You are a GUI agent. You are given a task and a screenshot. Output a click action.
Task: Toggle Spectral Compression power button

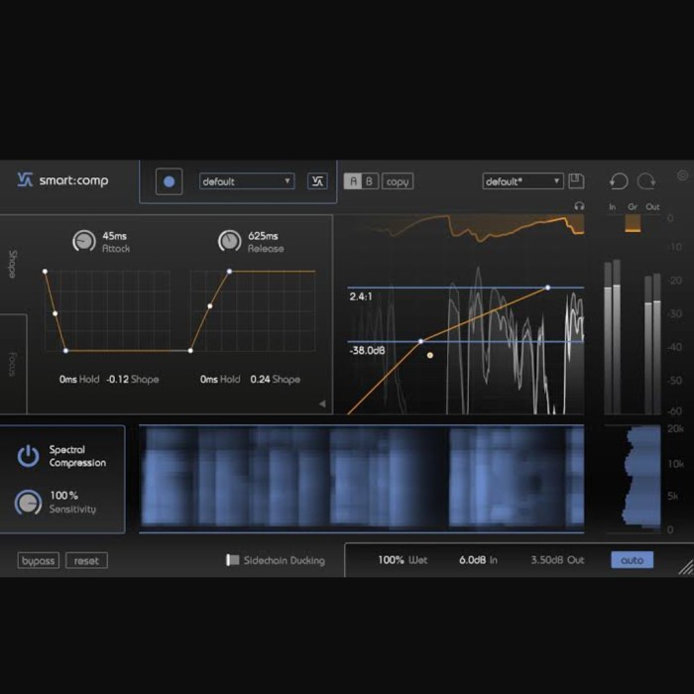pos(28,456)
